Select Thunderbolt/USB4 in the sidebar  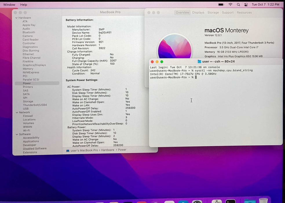[35, 105]
